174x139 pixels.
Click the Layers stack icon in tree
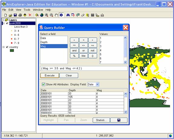[7, 20]
